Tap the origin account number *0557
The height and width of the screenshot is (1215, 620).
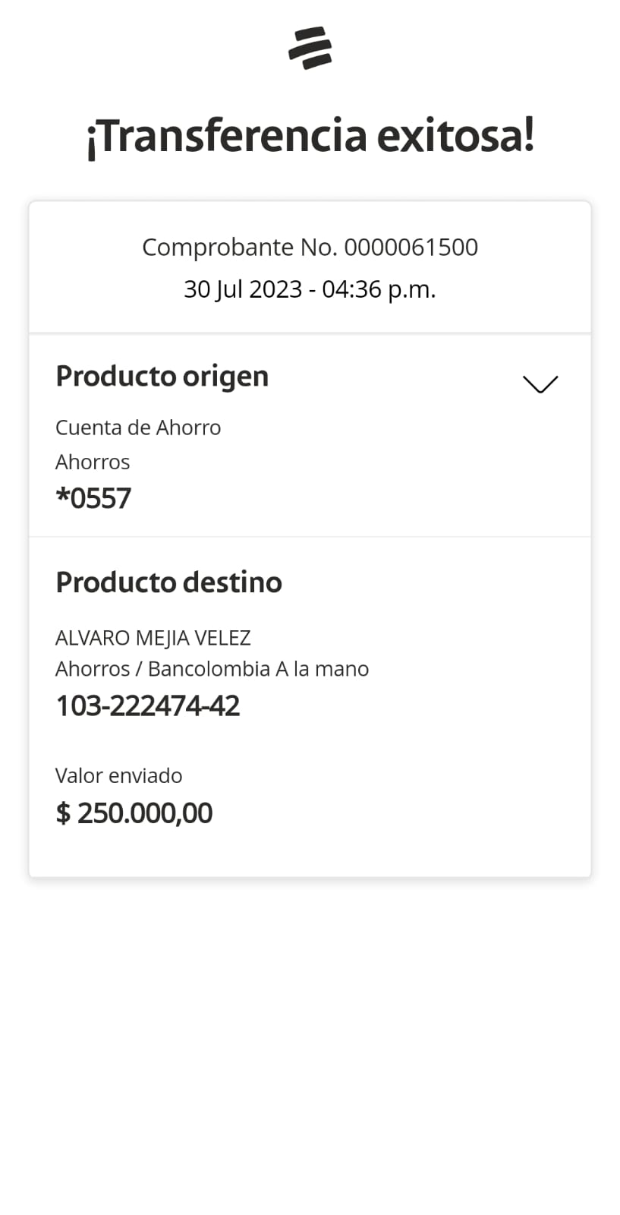(x=93, y=498)
